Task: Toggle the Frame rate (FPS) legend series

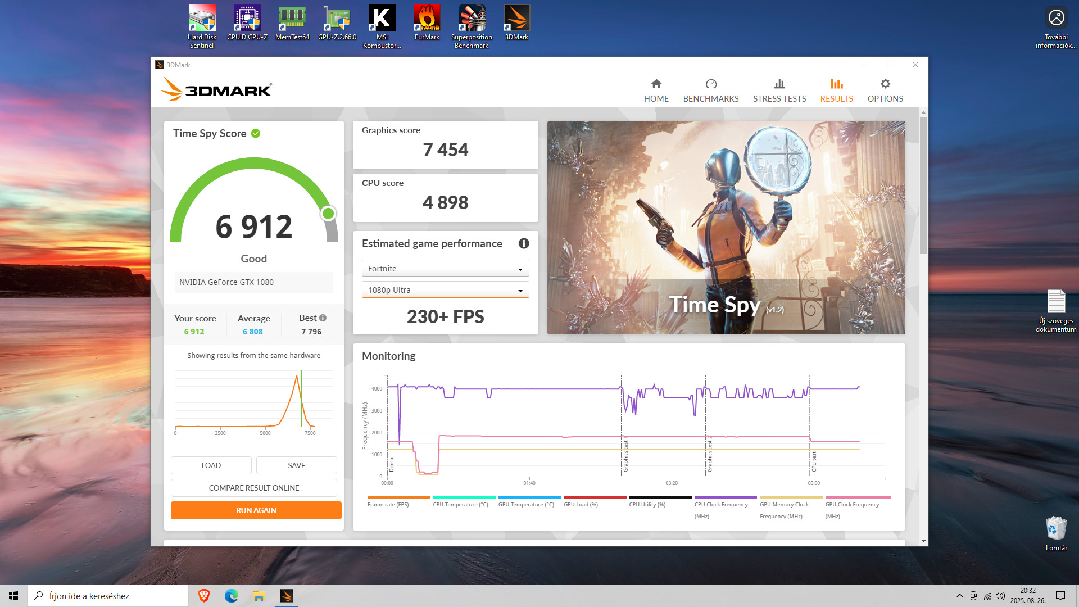Action: click(x=388, y=504)
